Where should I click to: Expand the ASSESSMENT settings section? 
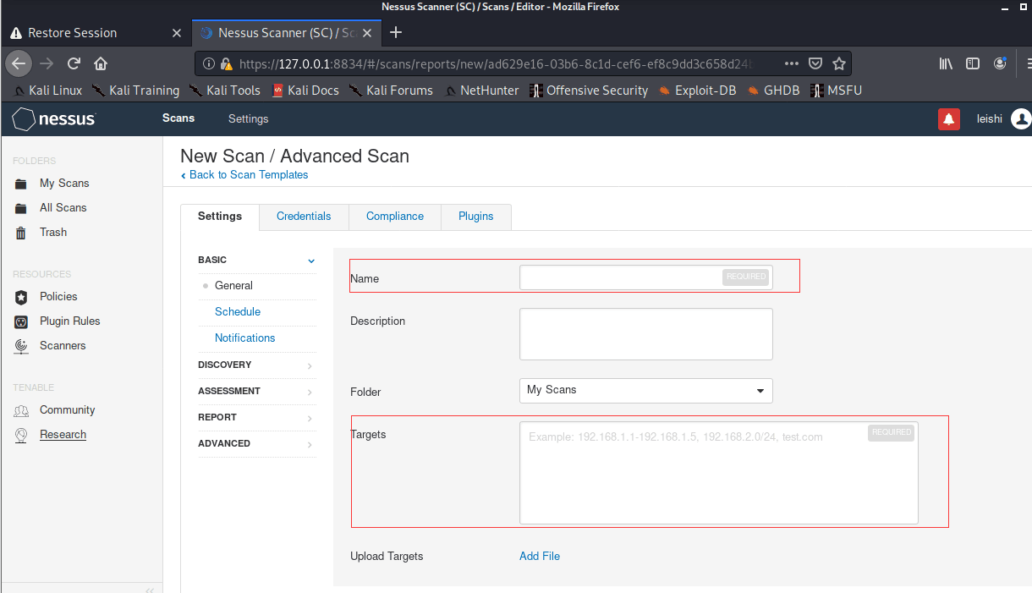[257, 391]
